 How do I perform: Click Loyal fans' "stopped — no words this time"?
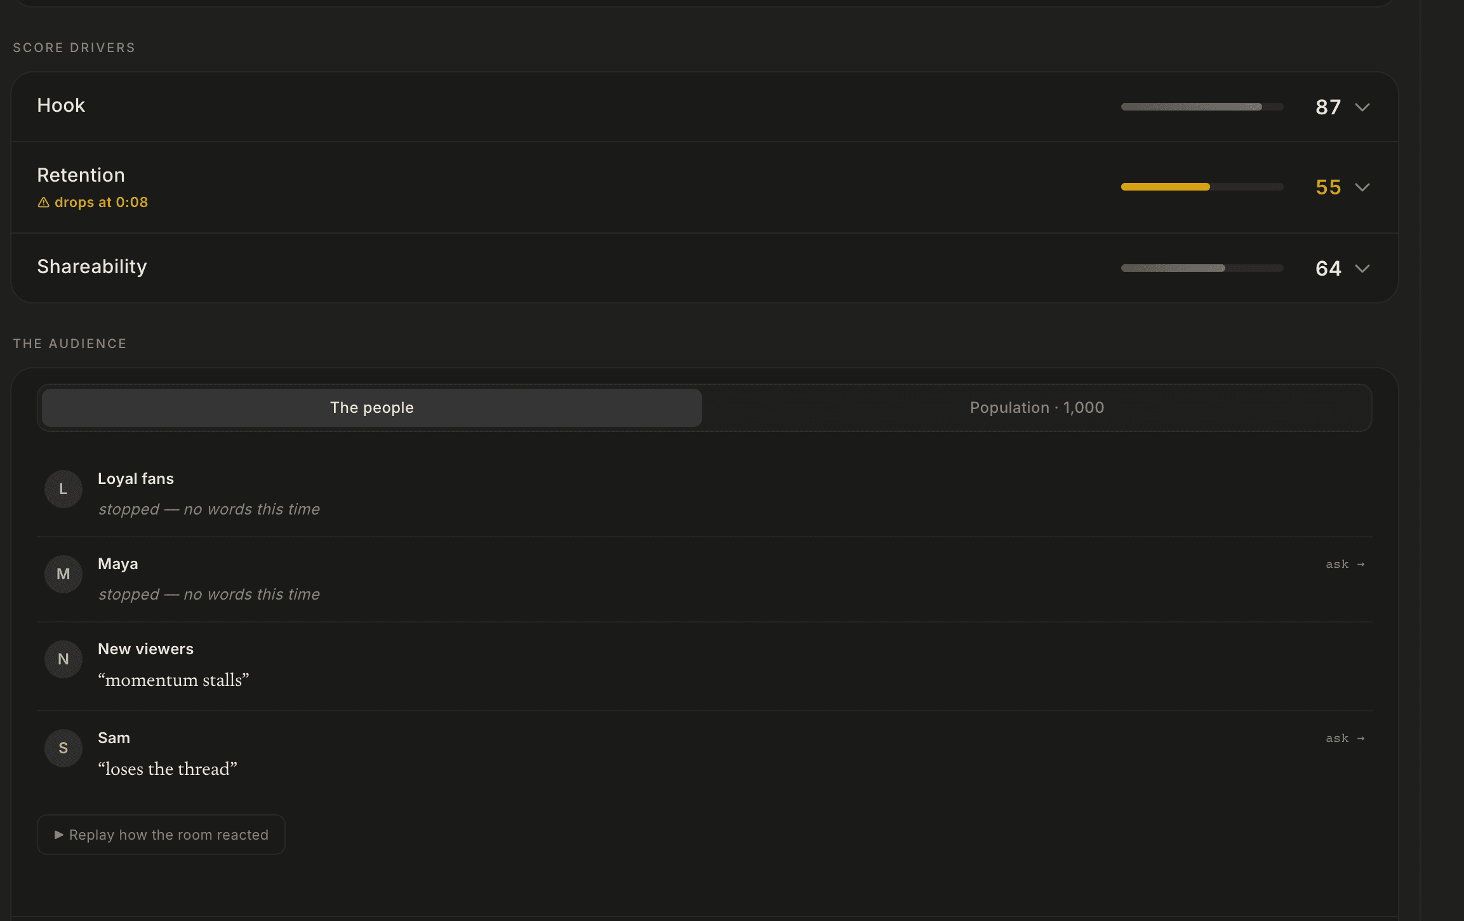209,509
